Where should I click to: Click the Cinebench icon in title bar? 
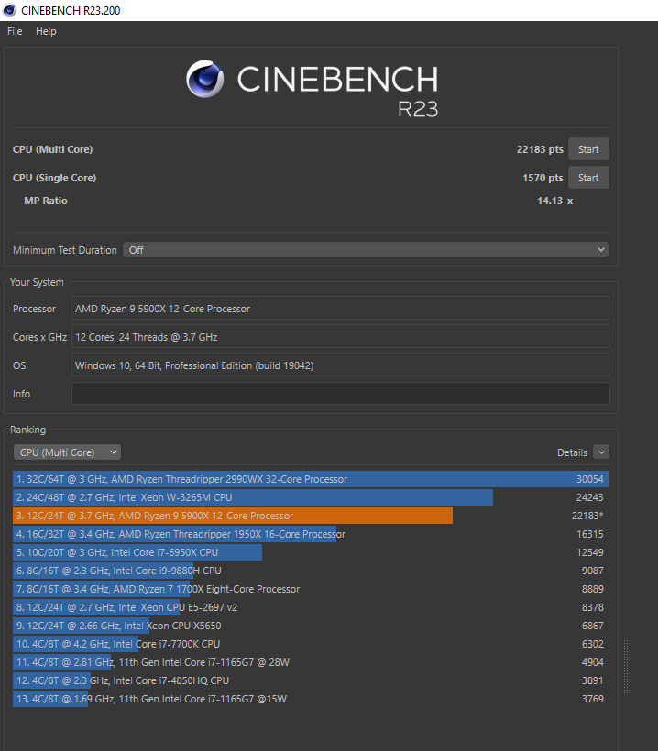(x=9, y=10)
